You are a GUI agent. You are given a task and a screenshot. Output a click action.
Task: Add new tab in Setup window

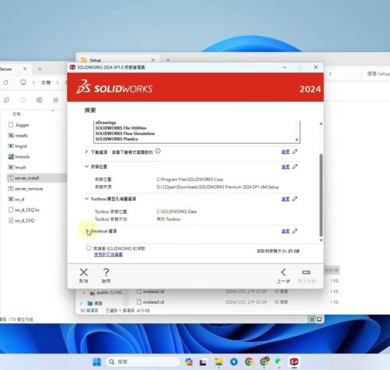pos(168,60)
